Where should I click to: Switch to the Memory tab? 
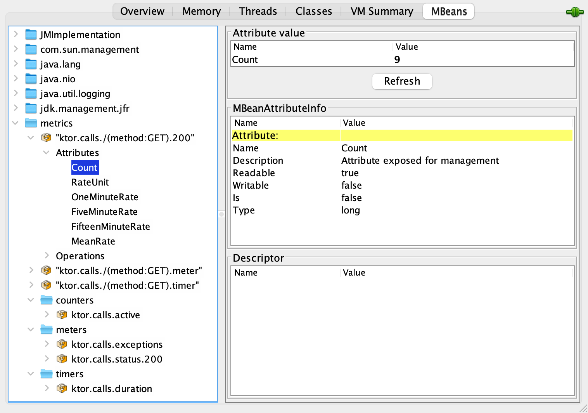click(x=201, y=11)
